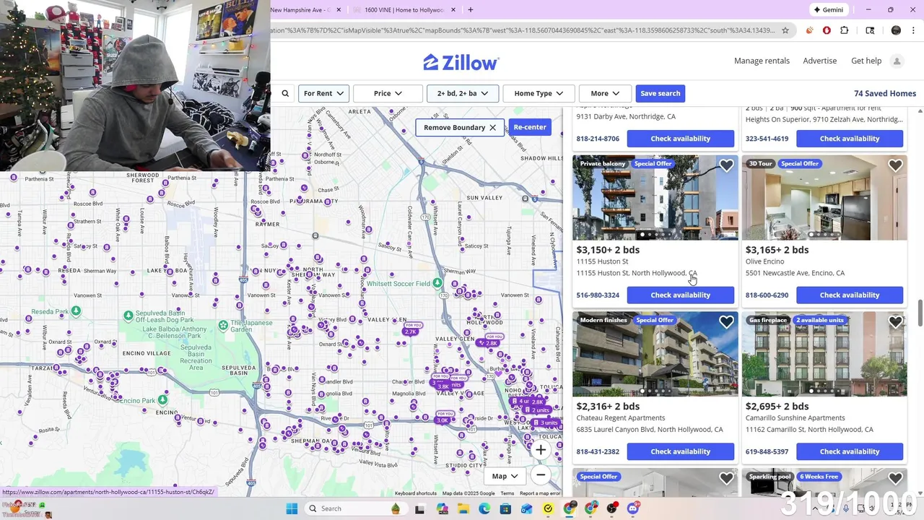
Task: Open the Olive Encino listing photo
Action: point(824,198)
